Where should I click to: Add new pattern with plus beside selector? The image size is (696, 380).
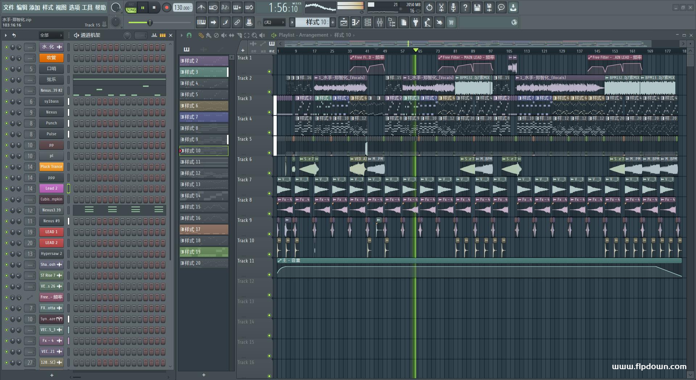tap(333, 22)
